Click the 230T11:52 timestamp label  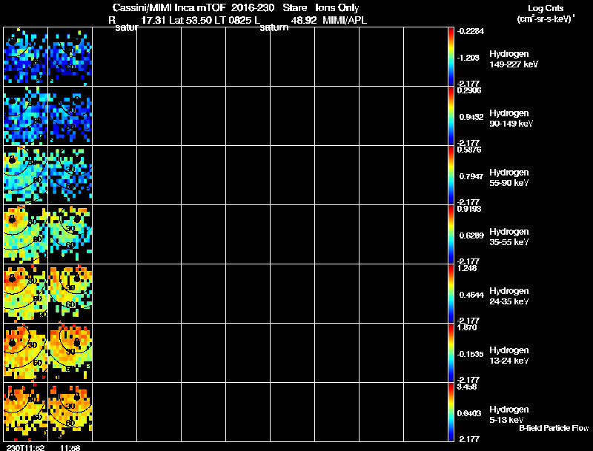tap(26, 447)
